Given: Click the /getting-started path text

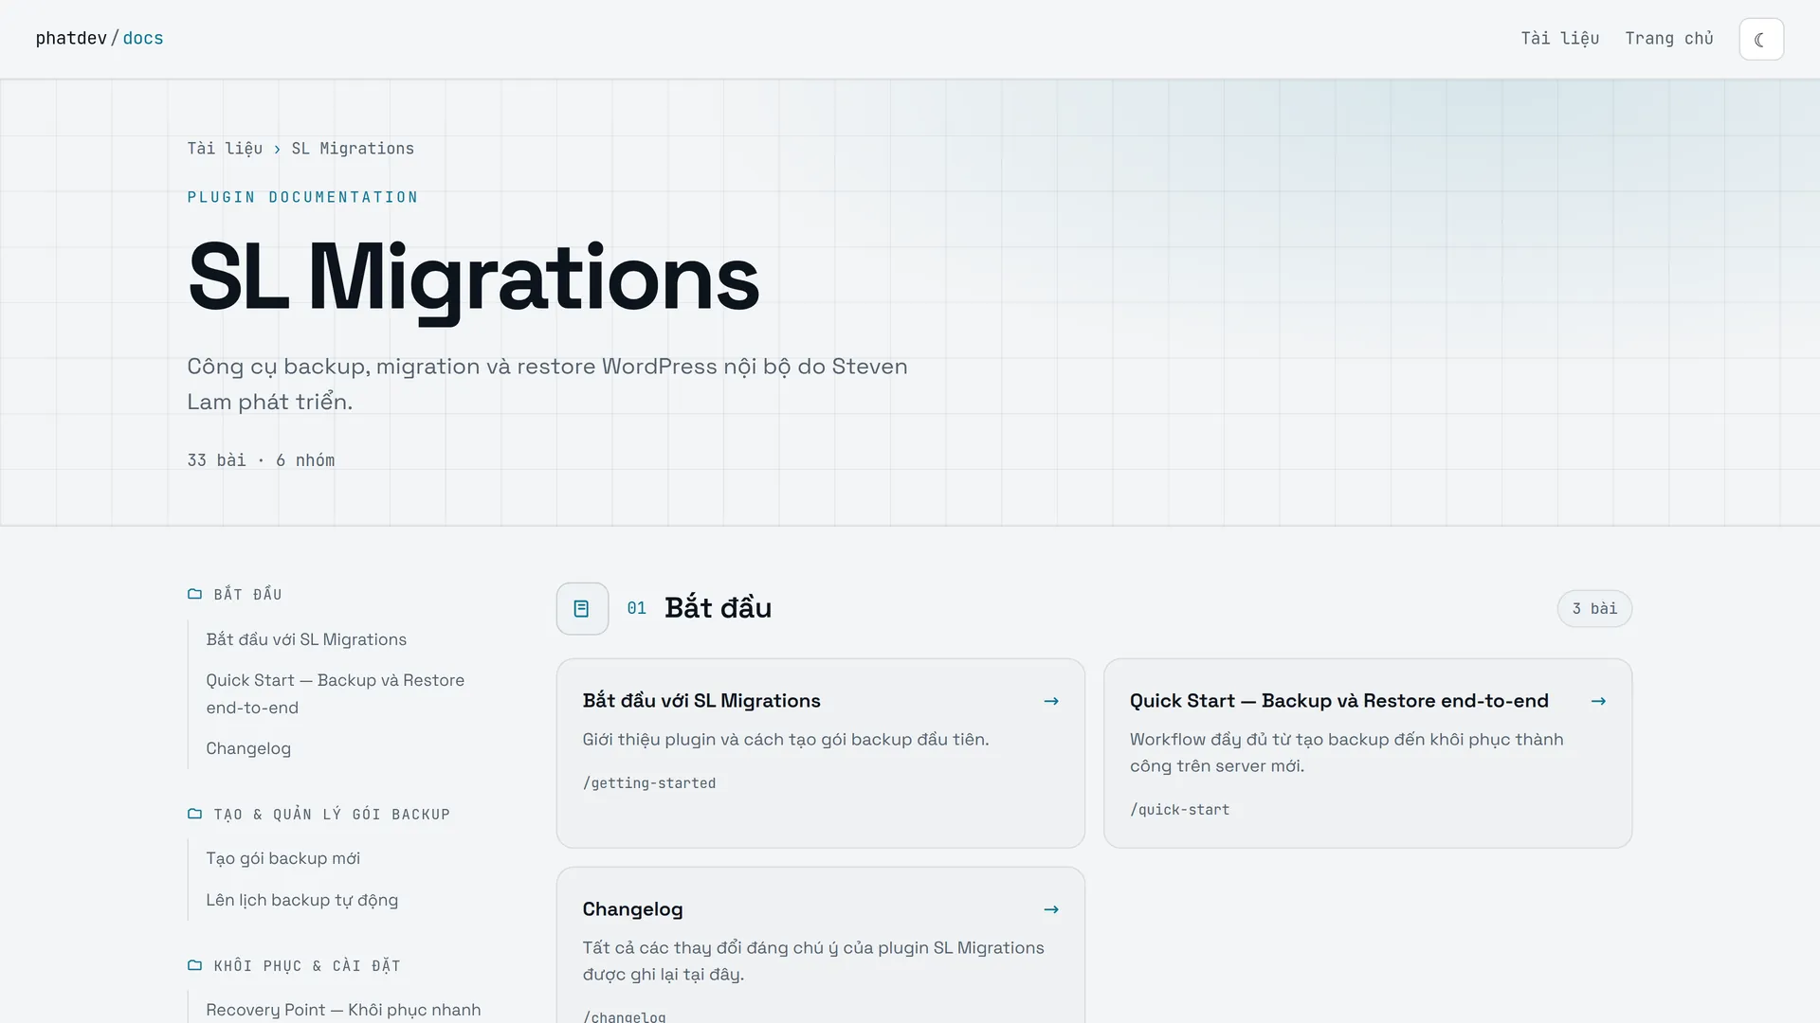Looking at the screenshot, I should click(649, 783).
